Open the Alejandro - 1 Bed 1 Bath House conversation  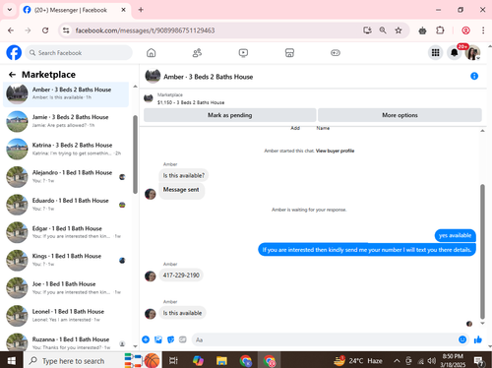66,177
